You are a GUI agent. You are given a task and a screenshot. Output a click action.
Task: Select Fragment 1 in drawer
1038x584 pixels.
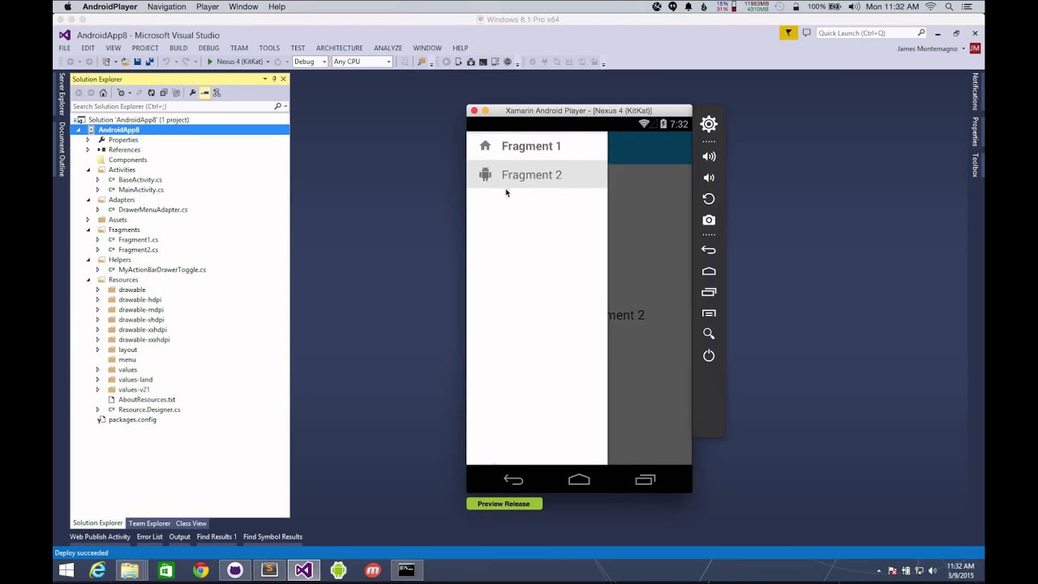(x=537, y=146)
